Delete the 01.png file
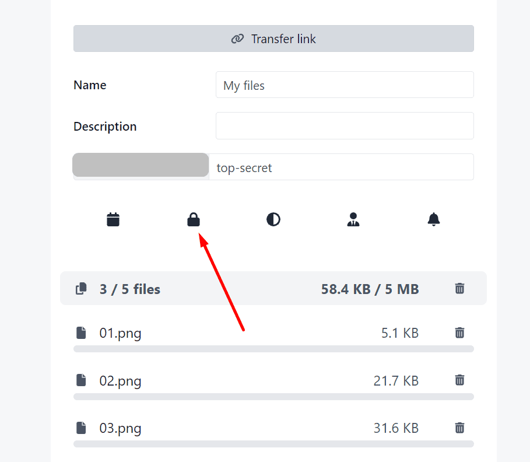 pyautogui.click(x=460, y=332)
